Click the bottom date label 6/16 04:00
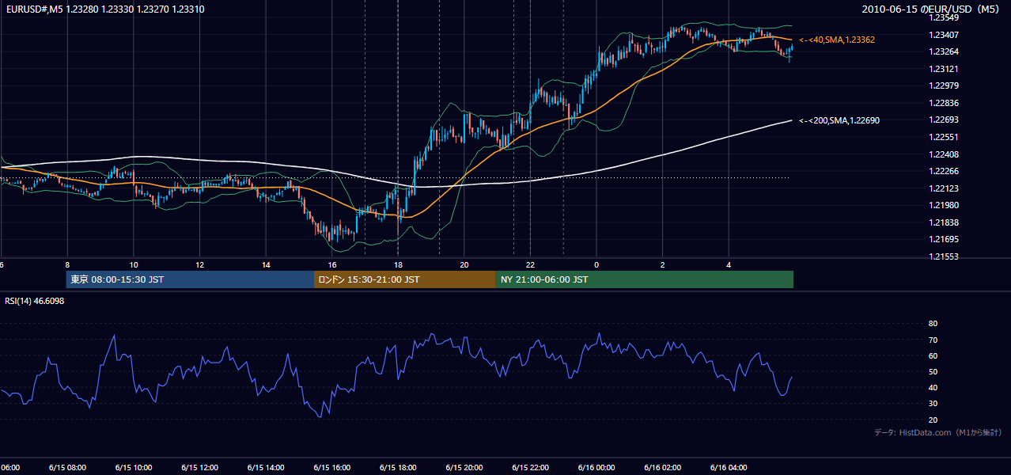This screenshot has height=475, width=1011. point(729,468)
